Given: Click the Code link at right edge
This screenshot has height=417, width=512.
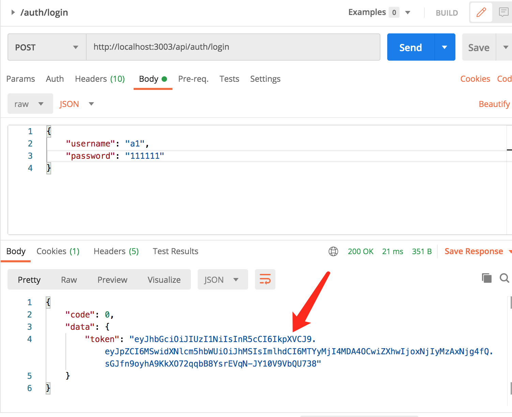Looking at the screenshot, I should pyautogui.click(x=505, y=79).
